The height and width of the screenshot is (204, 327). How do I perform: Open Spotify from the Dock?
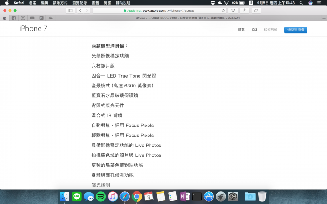(101, 196)
